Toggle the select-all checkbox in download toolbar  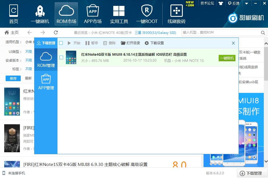[x=61, y=43]
